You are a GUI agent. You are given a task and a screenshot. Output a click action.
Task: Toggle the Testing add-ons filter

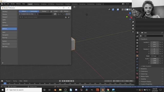pyautogui.click(x=44, y=11)
